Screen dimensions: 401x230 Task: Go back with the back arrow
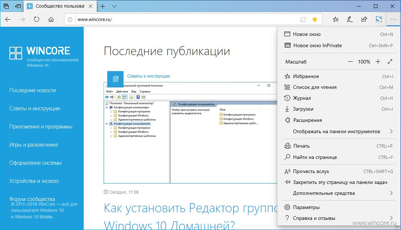pos(8,20)
